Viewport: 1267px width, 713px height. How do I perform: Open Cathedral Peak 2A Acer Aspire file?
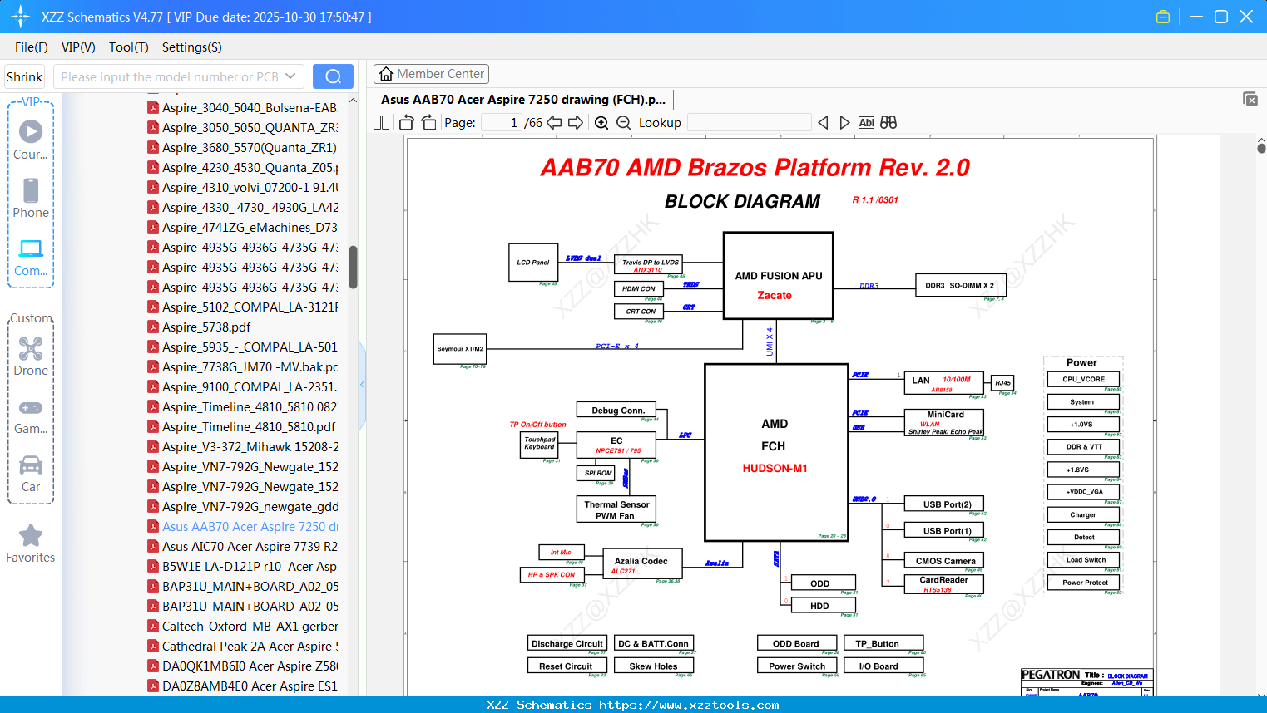point(242,646)
